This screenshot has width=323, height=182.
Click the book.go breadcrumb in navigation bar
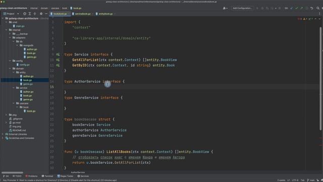76,8
